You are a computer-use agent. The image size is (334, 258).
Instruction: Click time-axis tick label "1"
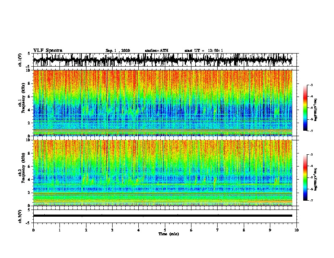(x=59, y=230)
